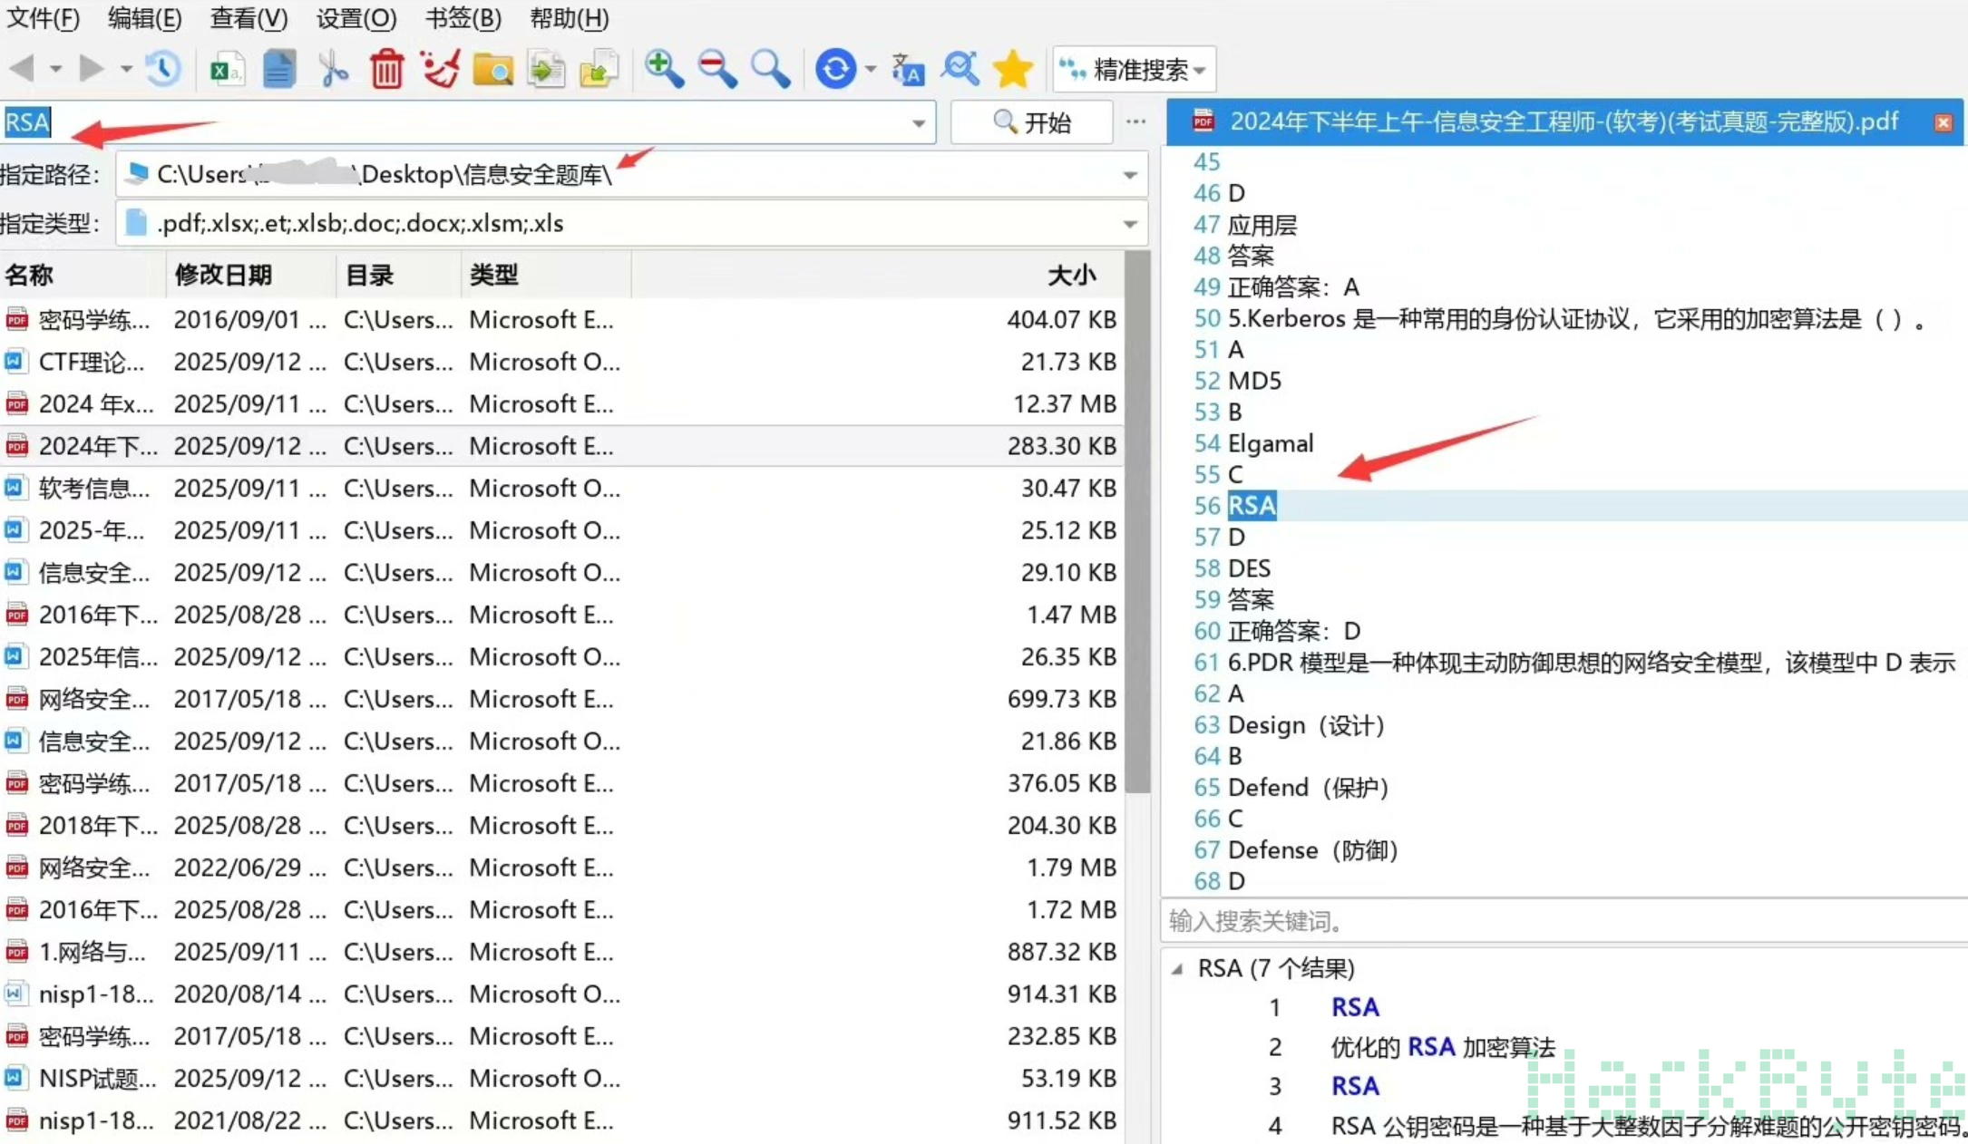Click result 4 RSA 公钥密码 entry

tap(1647, 1126)
